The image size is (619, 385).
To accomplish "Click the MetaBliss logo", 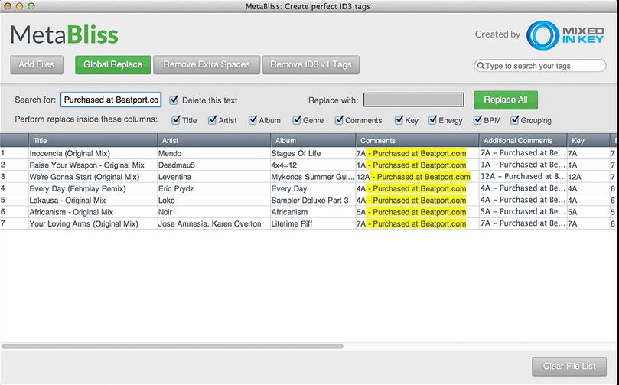I will 64,34.
